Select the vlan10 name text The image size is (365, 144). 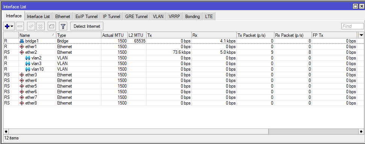click(38, 69)
